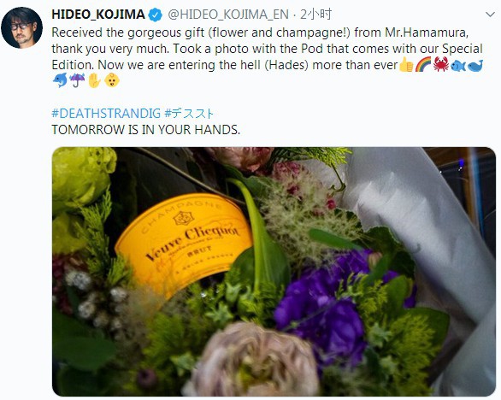Open the tweet options chevron menu

click(x=490, y=15)
